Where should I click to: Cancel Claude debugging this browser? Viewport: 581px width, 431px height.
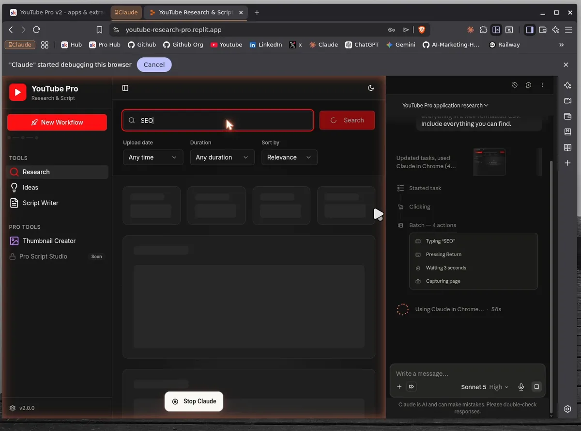click(154, 64)
